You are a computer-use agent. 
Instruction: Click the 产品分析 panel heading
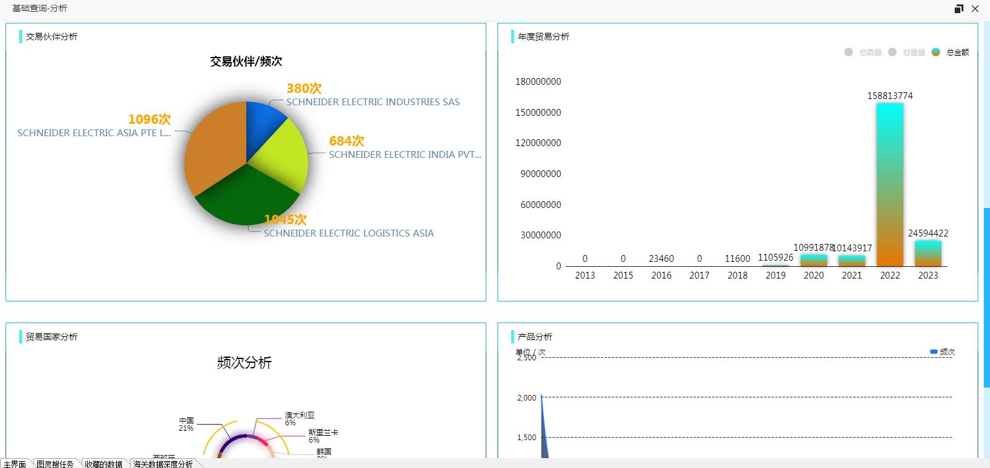[x=535, y=337]
